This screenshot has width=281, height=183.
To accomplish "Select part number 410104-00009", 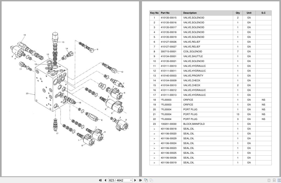I will [168, 80].
